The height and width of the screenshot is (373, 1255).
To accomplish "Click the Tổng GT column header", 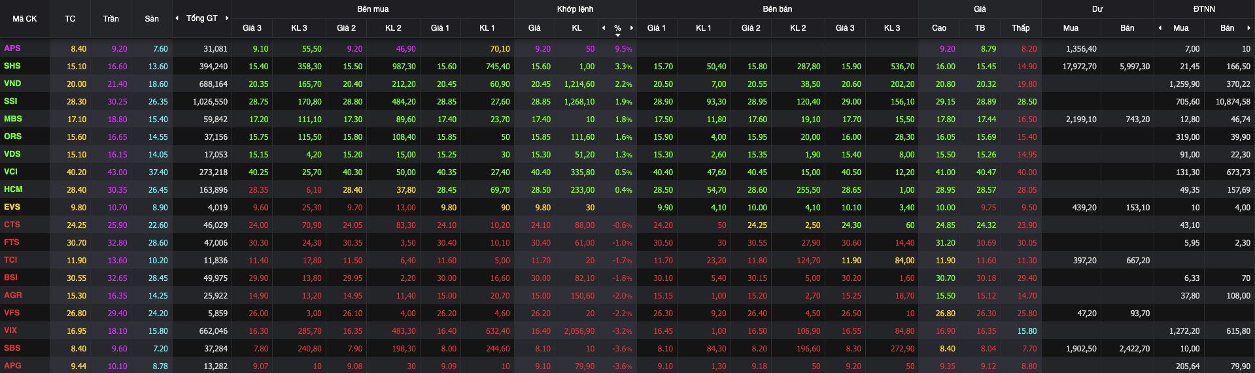I will pyautogui.click(x=201, y=18).
